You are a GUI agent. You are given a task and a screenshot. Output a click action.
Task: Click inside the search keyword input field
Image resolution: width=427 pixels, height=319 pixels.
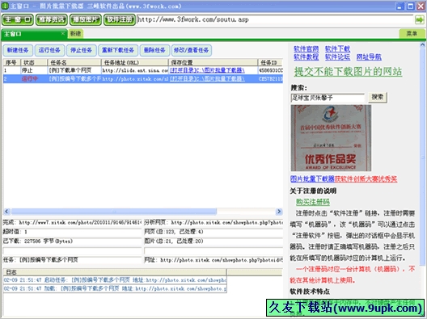pyautogui.click(x=328, y=98)
